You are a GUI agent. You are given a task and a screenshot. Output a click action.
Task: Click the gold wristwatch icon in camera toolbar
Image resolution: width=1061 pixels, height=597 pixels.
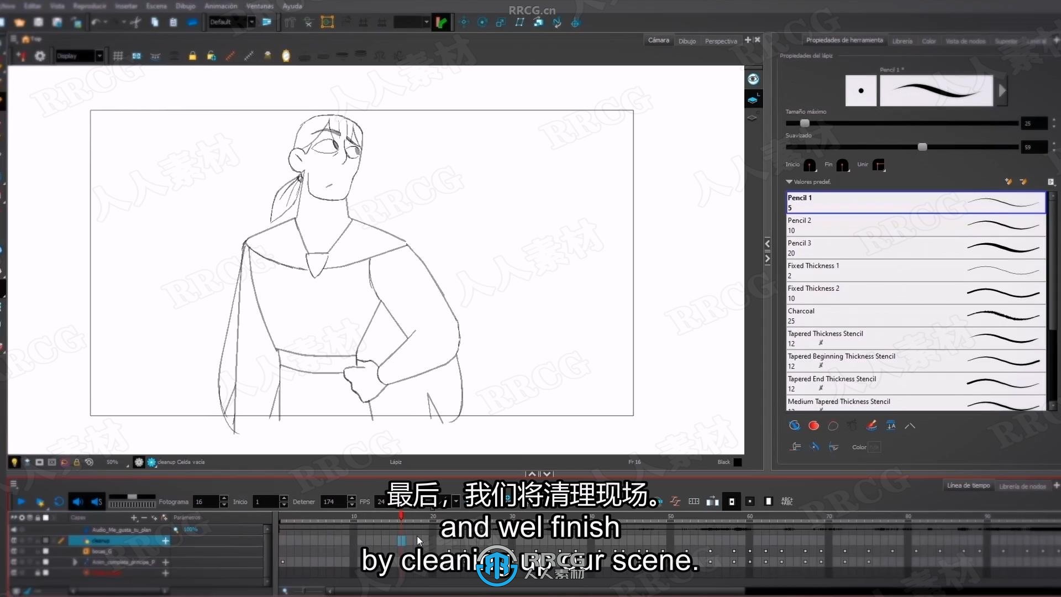tap(286, 56)
